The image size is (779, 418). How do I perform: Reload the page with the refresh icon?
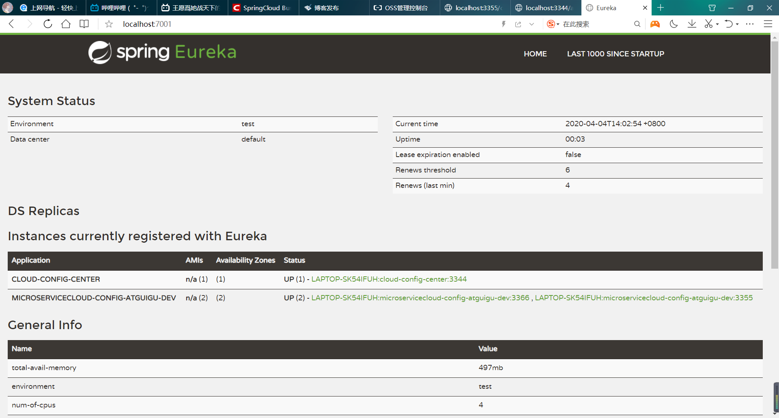pos(48,24)
